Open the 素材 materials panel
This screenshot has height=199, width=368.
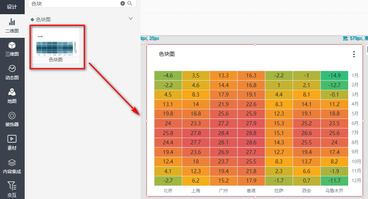pos(12,143)
